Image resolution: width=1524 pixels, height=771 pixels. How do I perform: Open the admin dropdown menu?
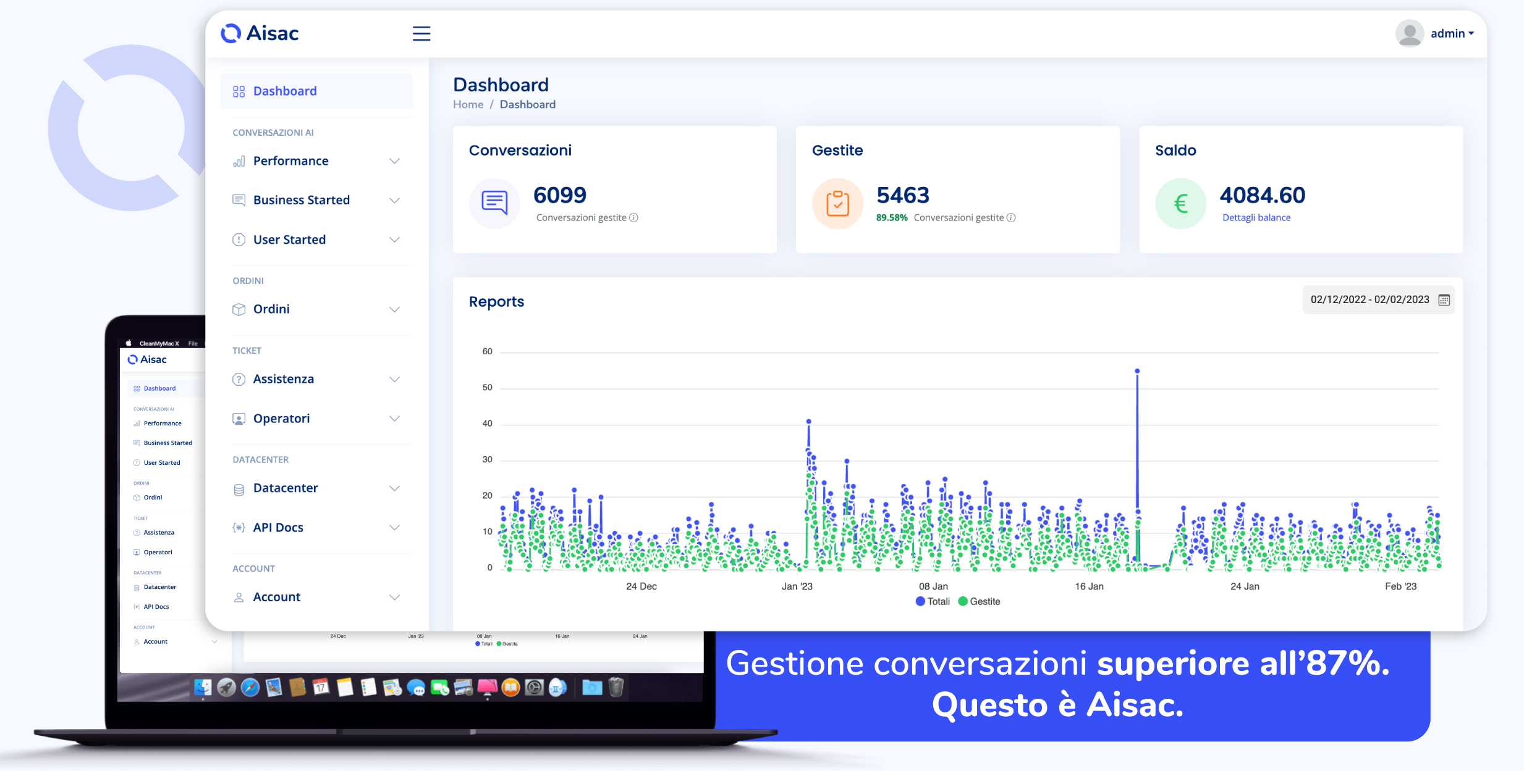click(x=1452, y=33)
